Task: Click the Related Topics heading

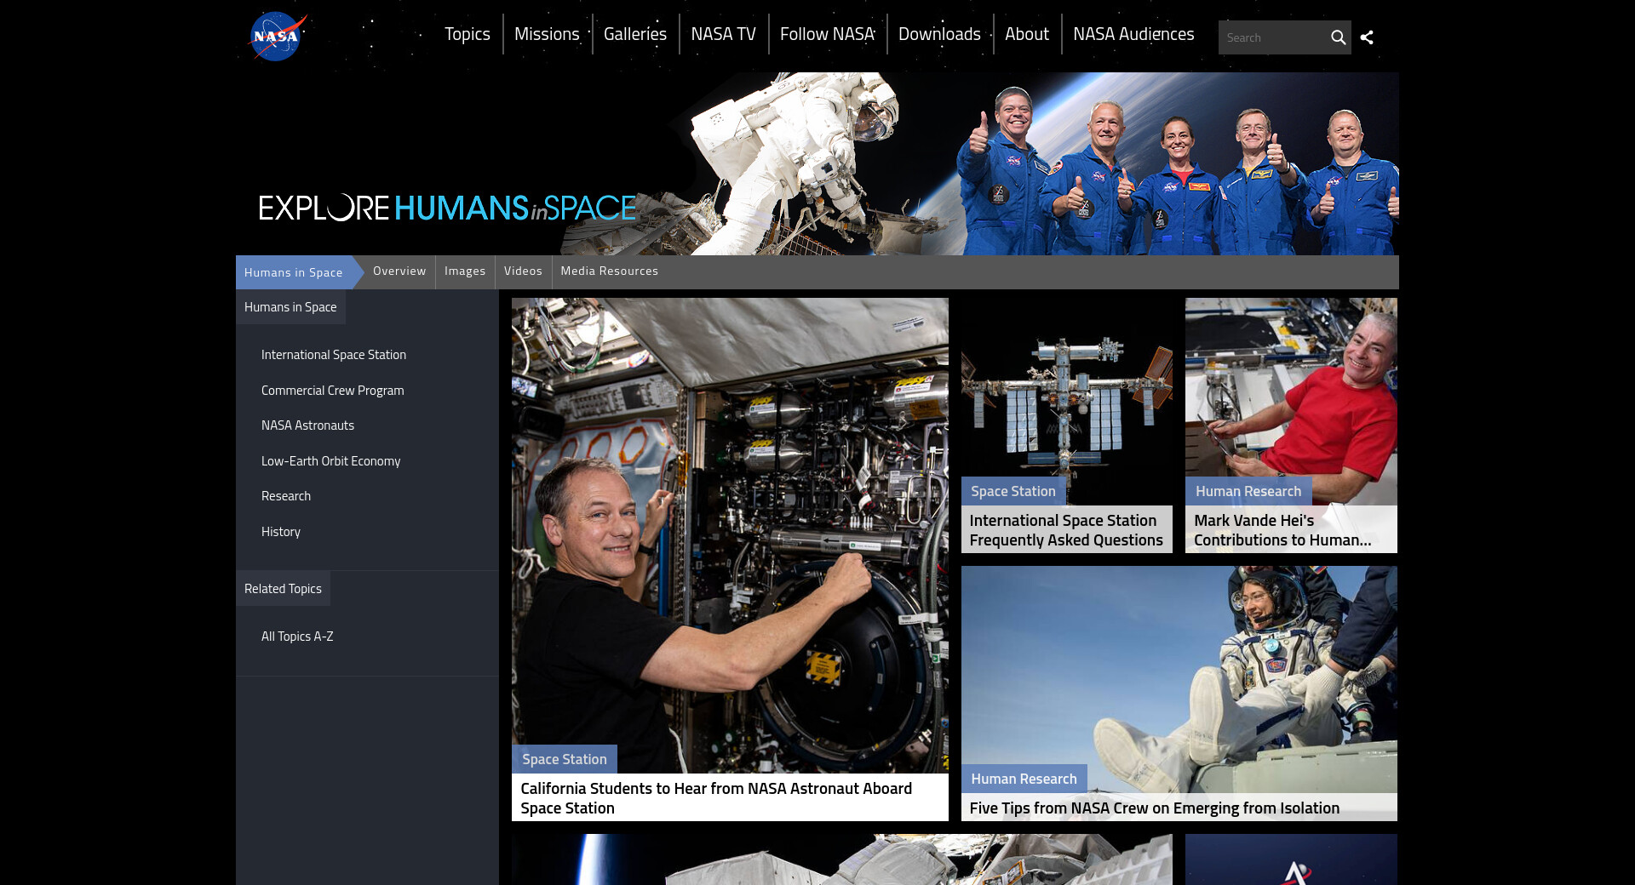Action: tap(283, 589)
